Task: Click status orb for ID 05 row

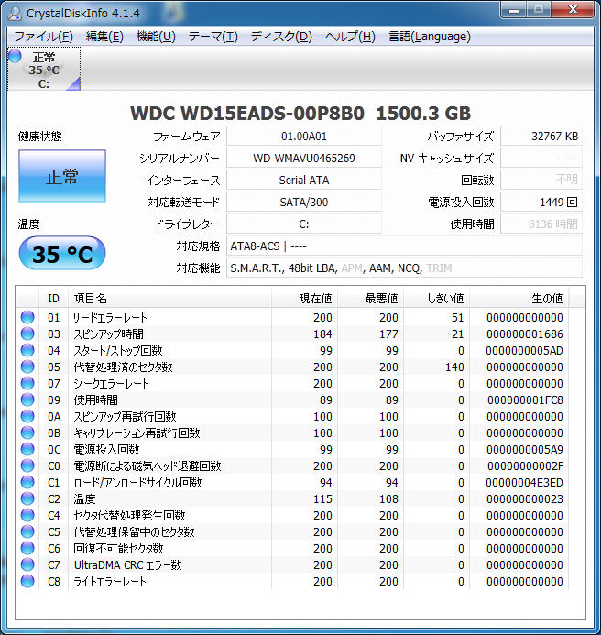Action: pyautogui.click(x=27, y=367)
